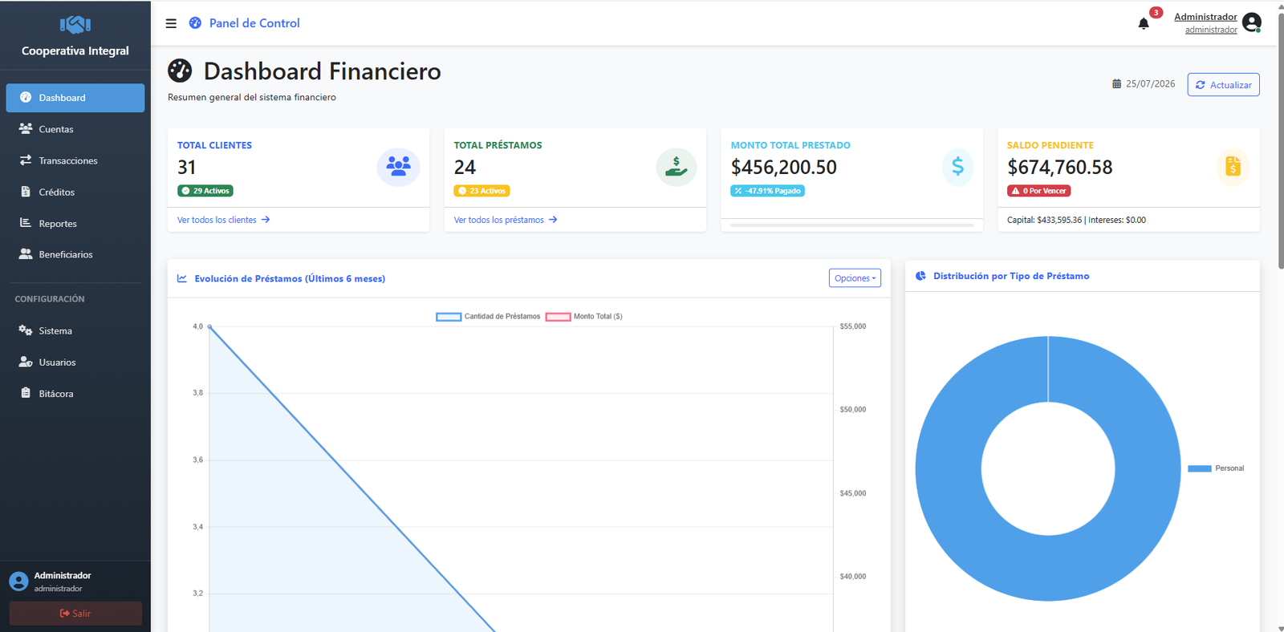The image size is (1284, 632).
Task: Click the 0 Por Vencer red badge
Action: click(1039, 191)
